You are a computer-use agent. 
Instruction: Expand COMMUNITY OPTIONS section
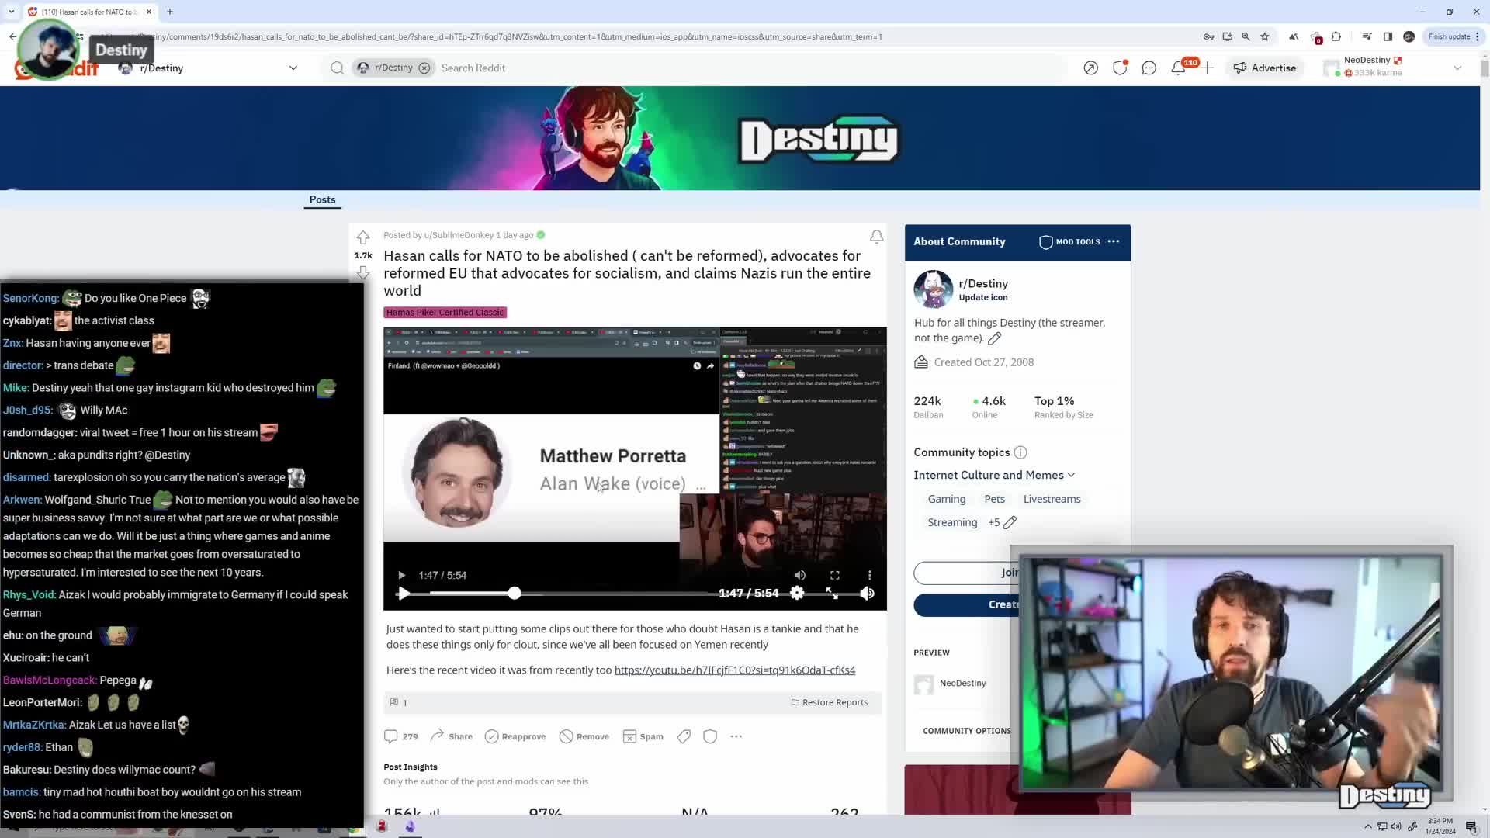click(966, 731)
